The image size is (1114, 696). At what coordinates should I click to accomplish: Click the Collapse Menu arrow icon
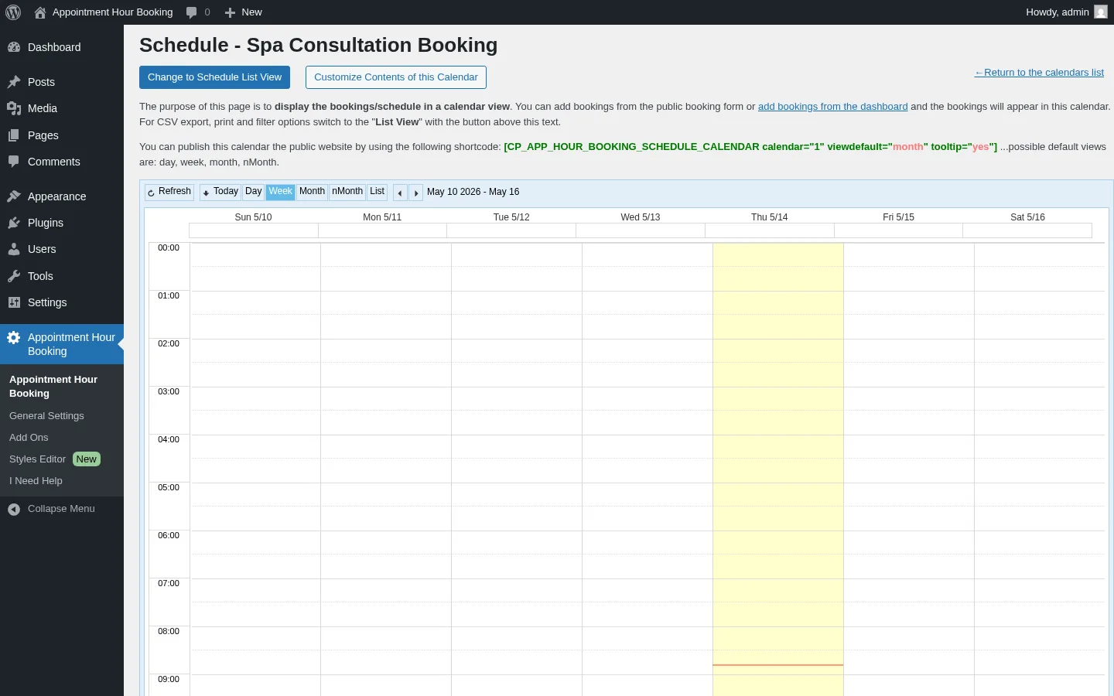14,509
